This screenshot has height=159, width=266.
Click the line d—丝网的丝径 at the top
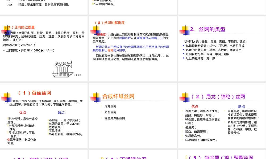105,4
